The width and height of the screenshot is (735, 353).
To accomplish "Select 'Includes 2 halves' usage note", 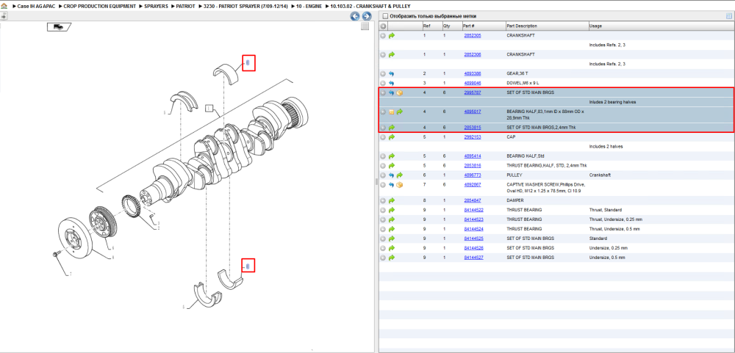I will [606, 147].
